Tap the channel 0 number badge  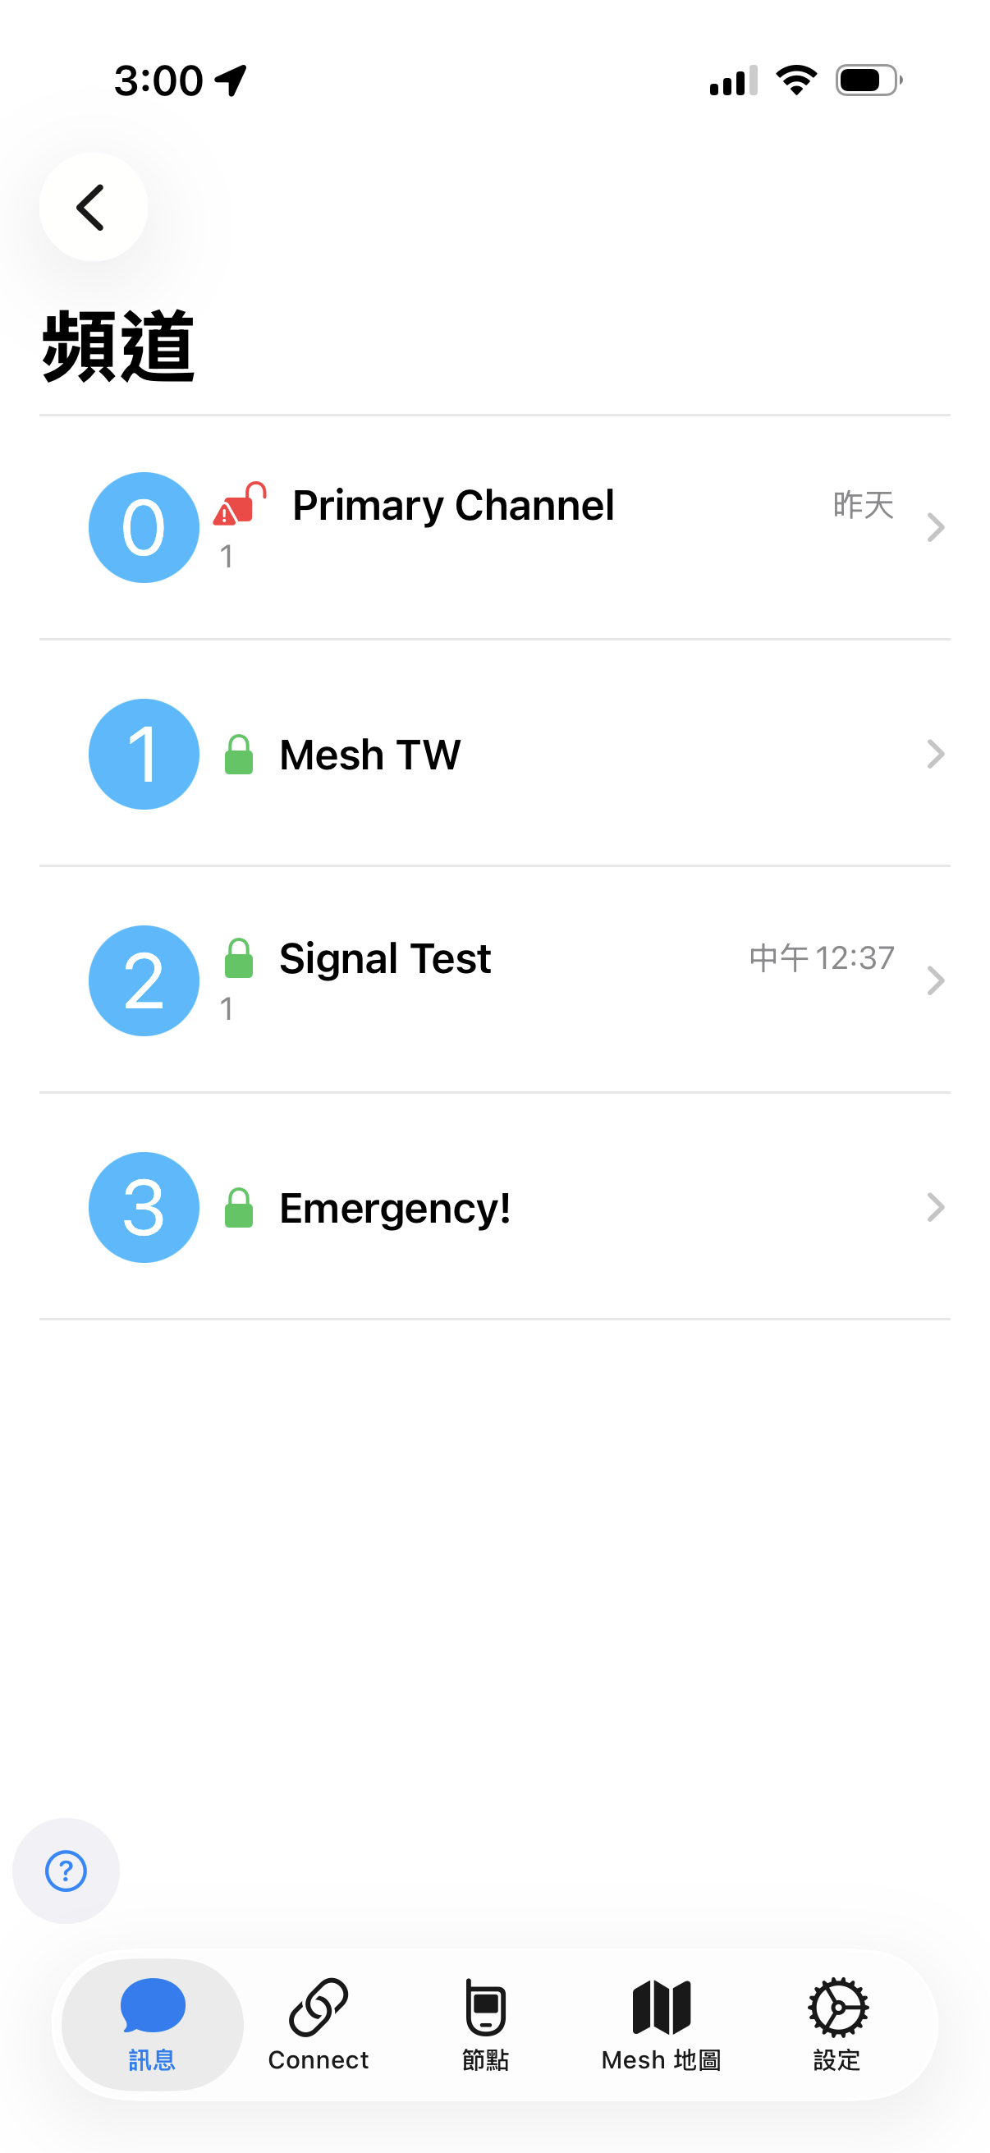coord(144,527)
